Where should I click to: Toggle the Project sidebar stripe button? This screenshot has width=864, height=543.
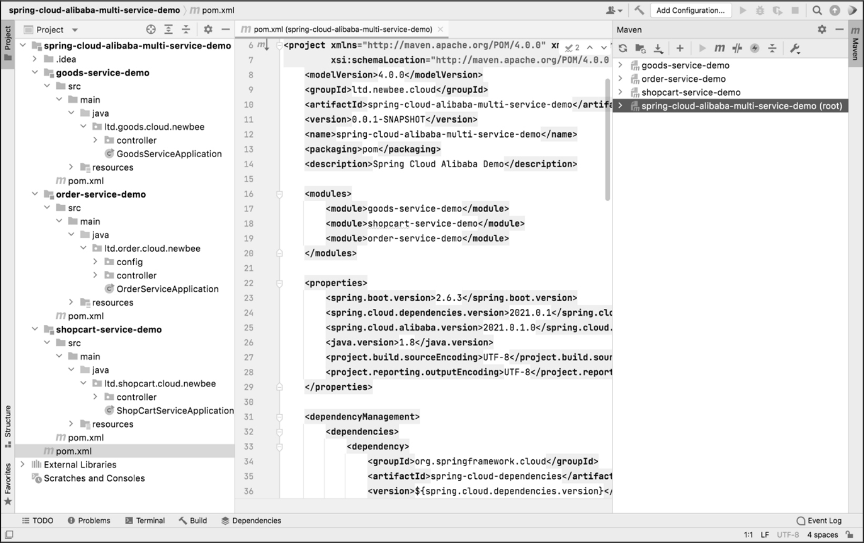click(x=8, y=44)
